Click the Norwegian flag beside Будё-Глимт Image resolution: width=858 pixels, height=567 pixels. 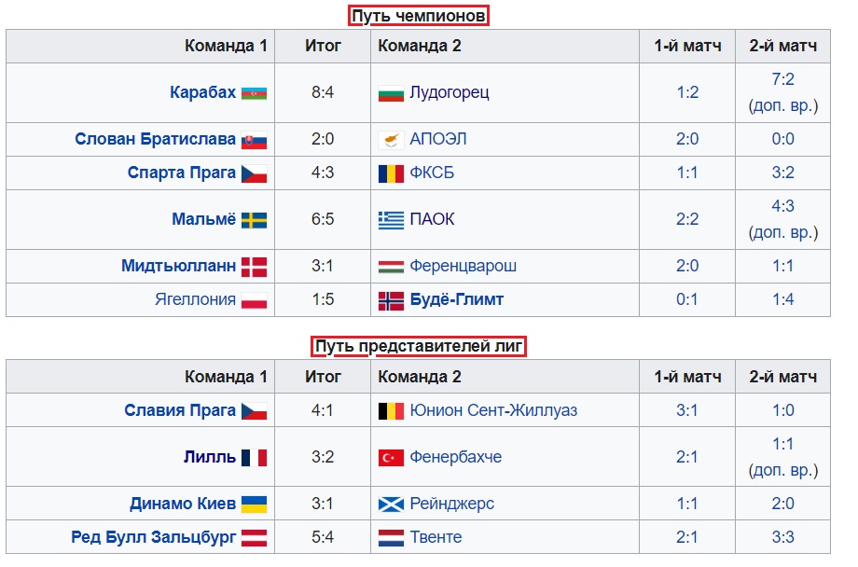pyautogui.click(x=391, y=300)
